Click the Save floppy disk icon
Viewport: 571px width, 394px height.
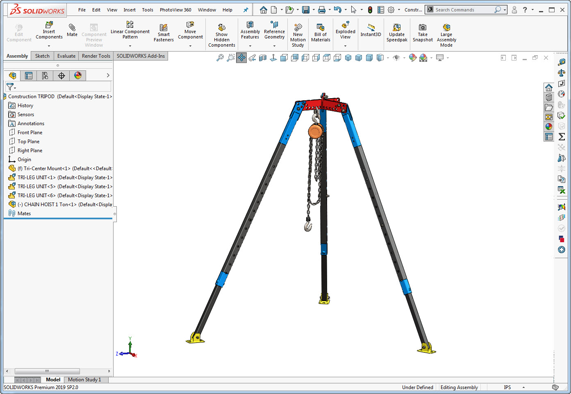coord(306,10)
